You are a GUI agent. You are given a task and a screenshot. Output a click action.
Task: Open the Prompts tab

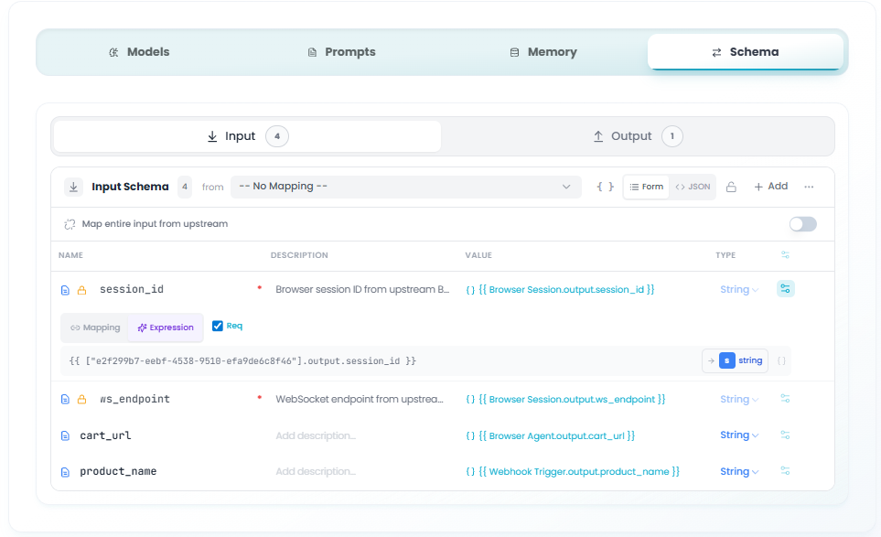pos(341,51)
